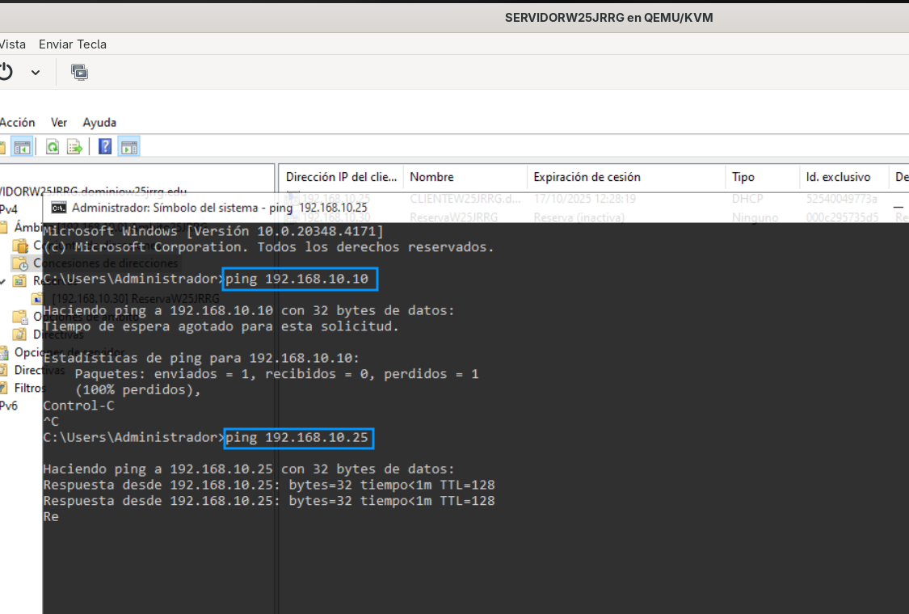Open the Vista menu in virt-manager
Screen dimensions: 909x614
[12, 44]
